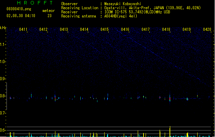215x137 pixels.
Task: Click observer name Masayuki Kobayashi
Action: pos(123,4)
